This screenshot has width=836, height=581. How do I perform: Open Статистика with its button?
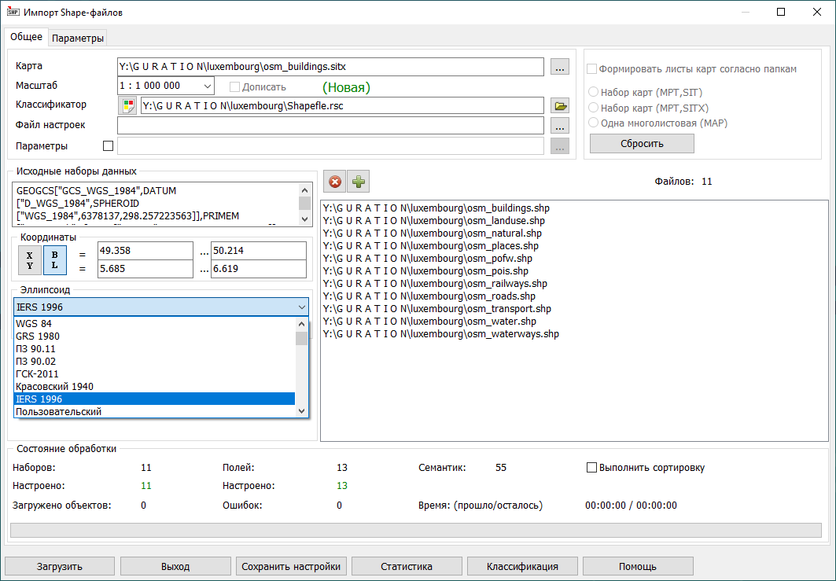click(407, 565)
